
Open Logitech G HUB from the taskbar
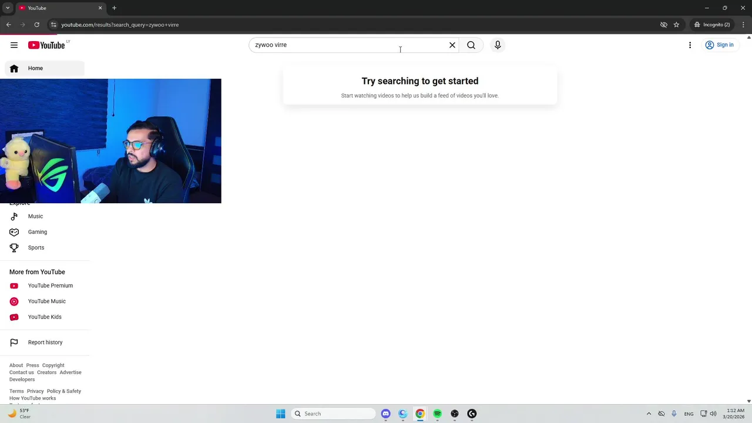(x=472, y=414)
